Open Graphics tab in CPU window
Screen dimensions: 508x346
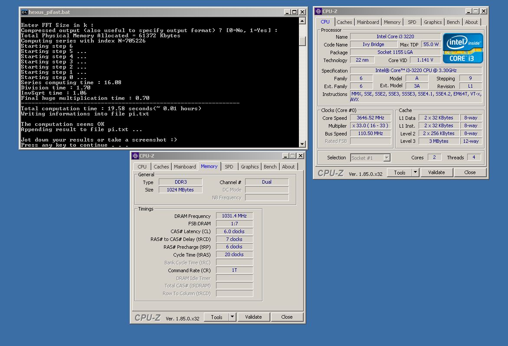coord(433,22)
